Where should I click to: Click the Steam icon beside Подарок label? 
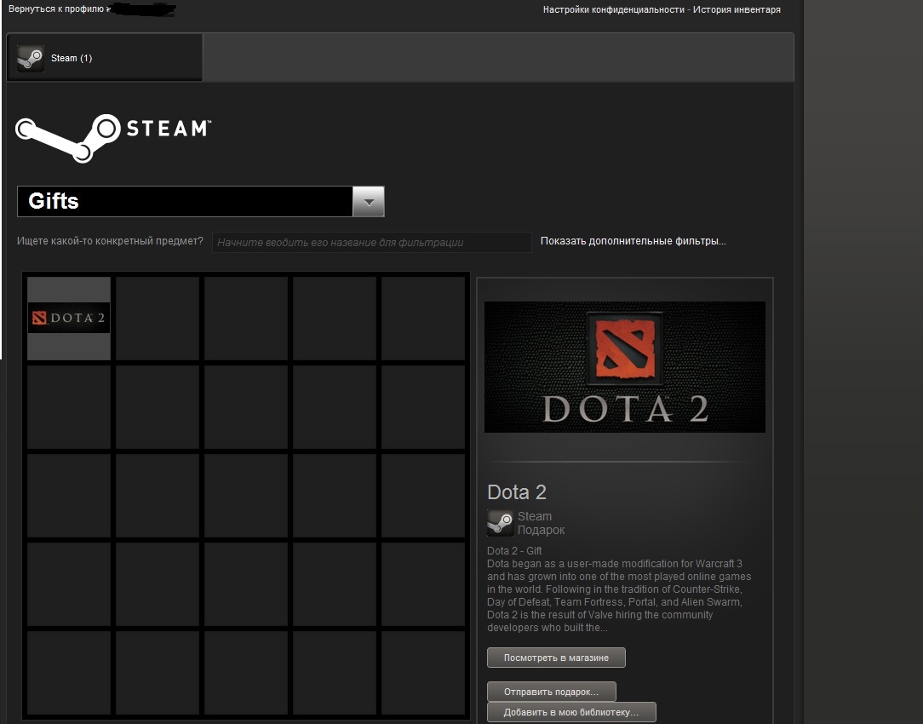[x=500, y=523]
